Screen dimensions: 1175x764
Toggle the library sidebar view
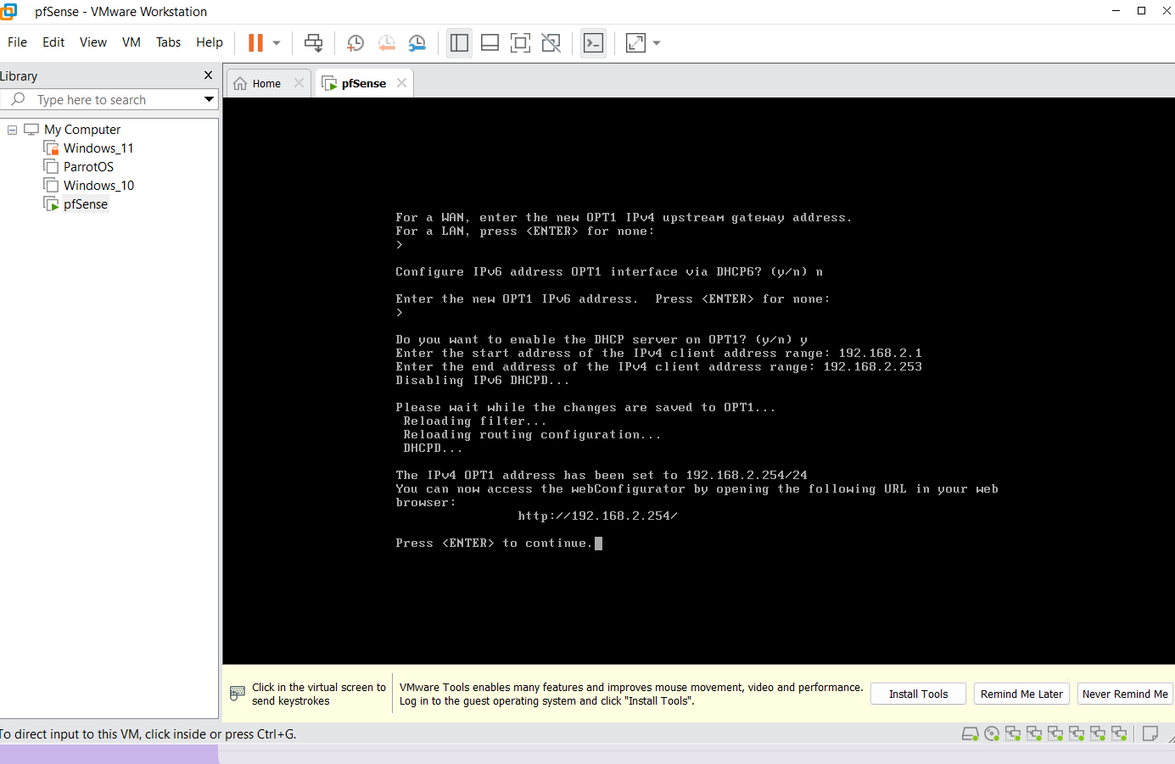pyautogui.click(x=459, y=42)
